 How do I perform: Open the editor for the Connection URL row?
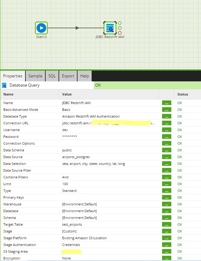point(166,123)
